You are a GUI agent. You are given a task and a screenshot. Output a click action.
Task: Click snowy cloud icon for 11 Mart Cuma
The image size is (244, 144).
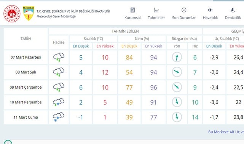pos(59,117)
